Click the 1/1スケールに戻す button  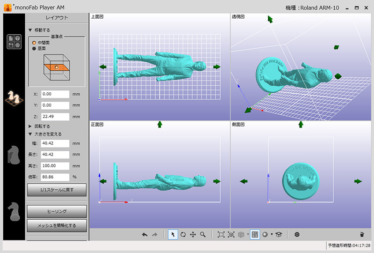(x=57, y=190)
